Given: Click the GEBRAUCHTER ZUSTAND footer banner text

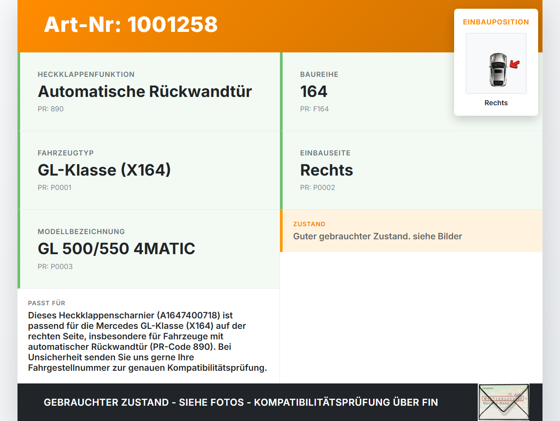Looking at the screenshot, I should click(x=241, y=402).
